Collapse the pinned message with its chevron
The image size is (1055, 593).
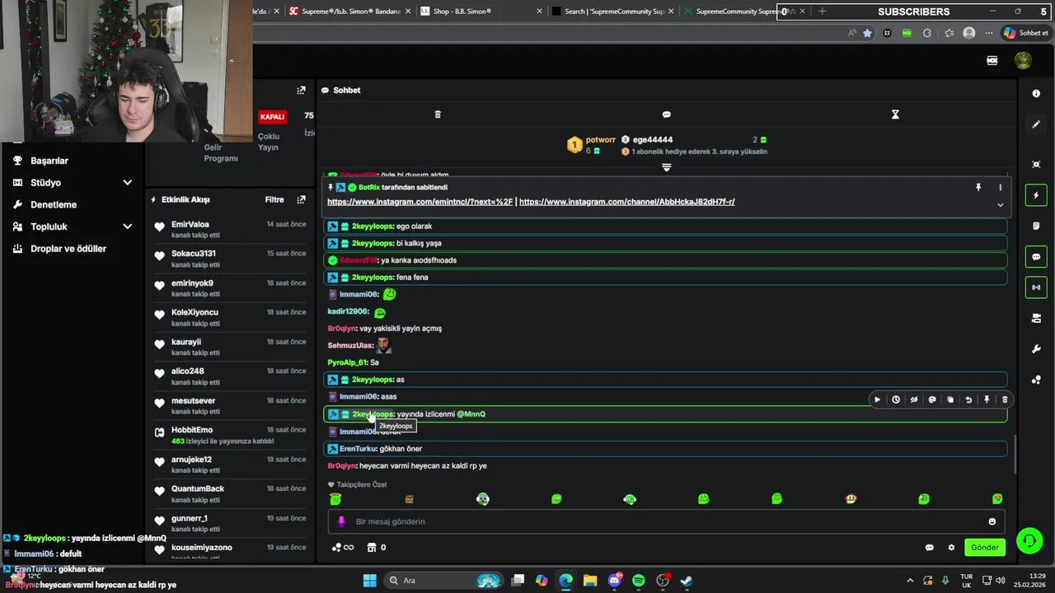point(1001,205)
